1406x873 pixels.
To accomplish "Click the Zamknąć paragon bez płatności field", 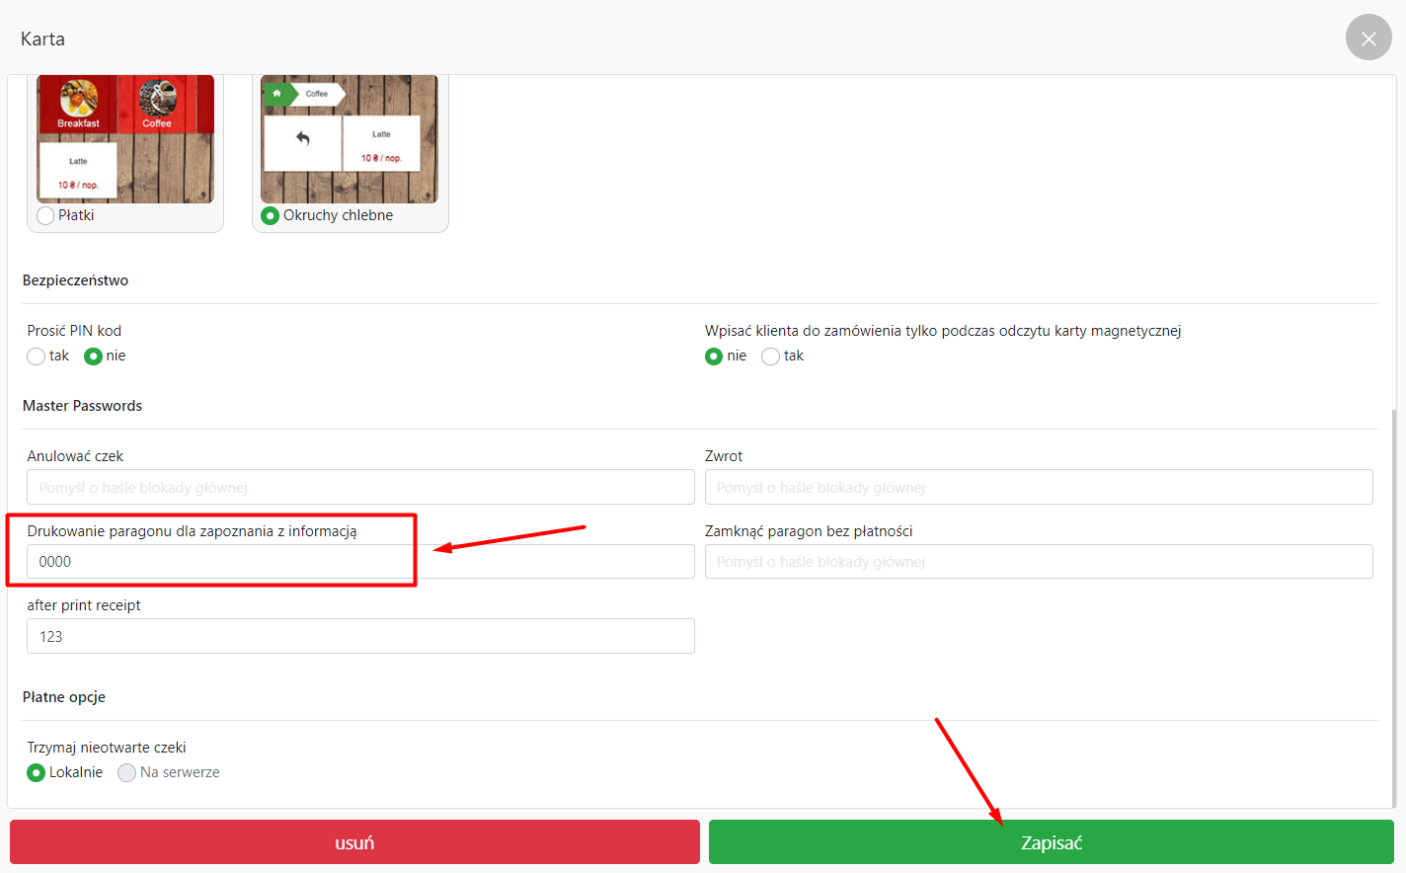I will [x=1038, y=562].
